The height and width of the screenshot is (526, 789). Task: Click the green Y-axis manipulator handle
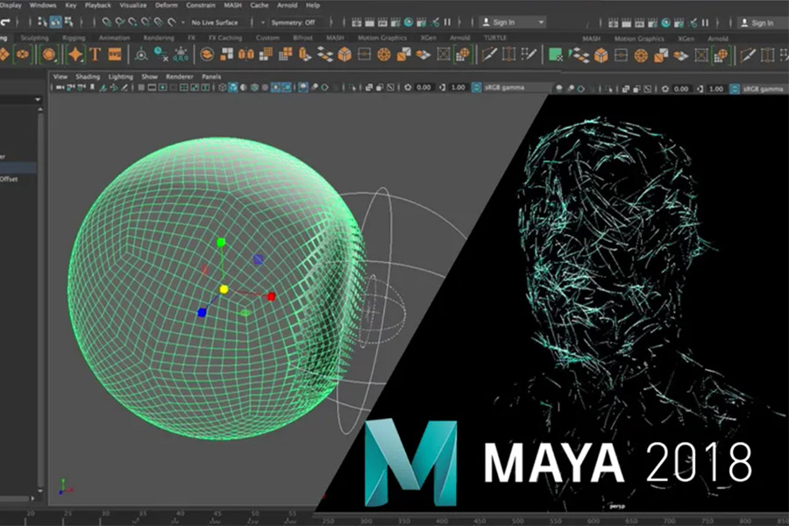[221, 243]
